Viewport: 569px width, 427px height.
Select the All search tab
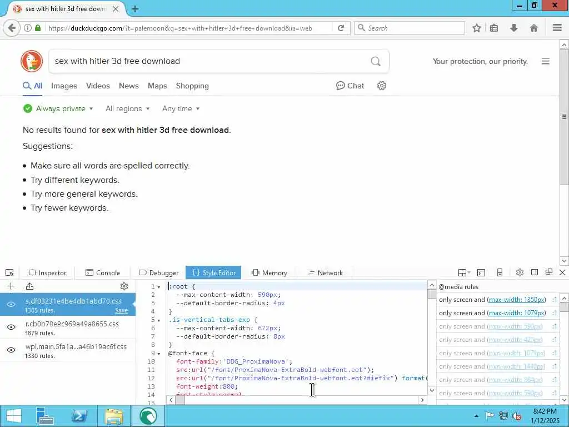(x=32, y=86)
